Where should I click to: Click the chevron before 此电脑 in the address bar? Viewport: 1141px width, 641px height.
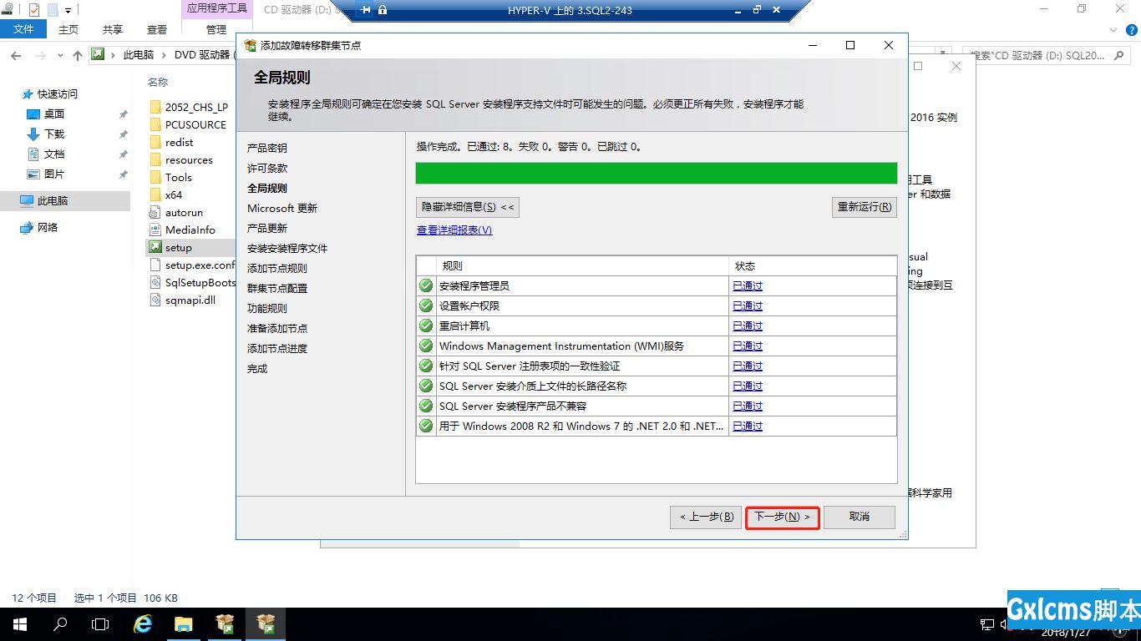point(114,55)
